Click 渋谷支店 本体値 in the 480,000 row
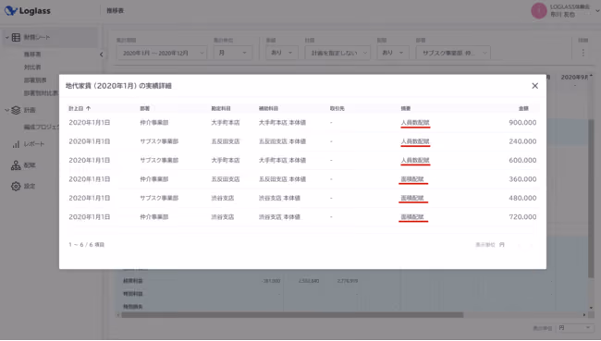 [279, 198]
